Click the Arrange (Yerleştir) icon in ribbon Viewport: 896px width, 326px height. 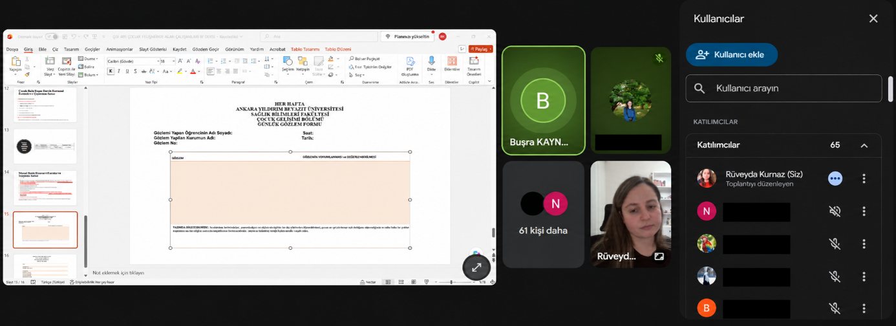pyautogui.click(x=303, y=61)
